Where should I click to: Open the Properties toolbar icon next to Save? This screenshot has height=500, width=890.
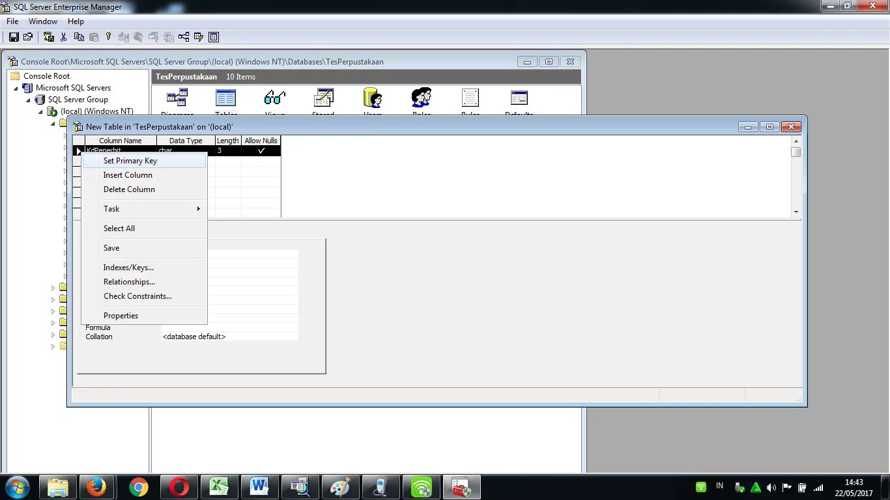28,37
